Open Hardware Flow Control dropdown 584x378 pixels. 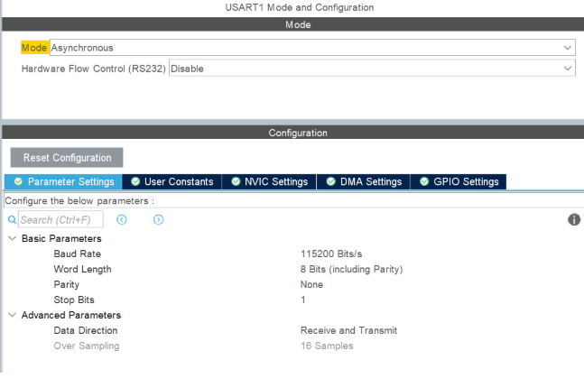coord(372,69)
